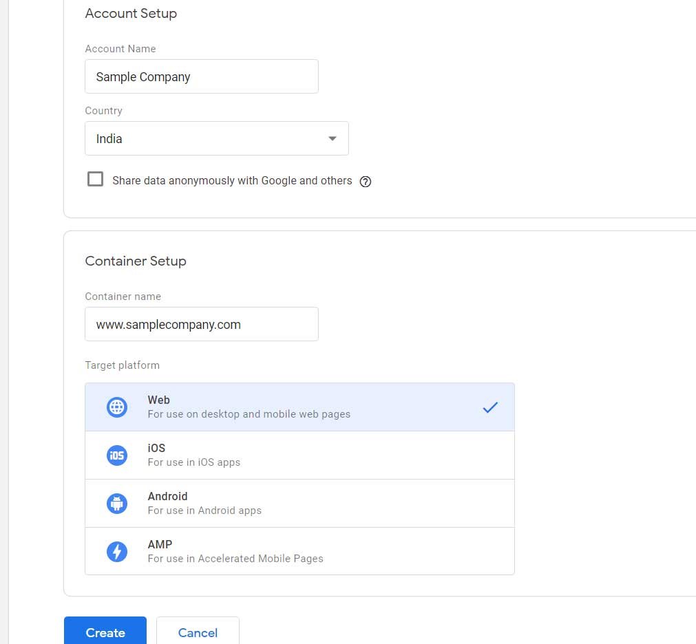Viewport: 696px width, 644px height.
Task: Open the help icon beside Share data
Action: click(x=366, y=182)
